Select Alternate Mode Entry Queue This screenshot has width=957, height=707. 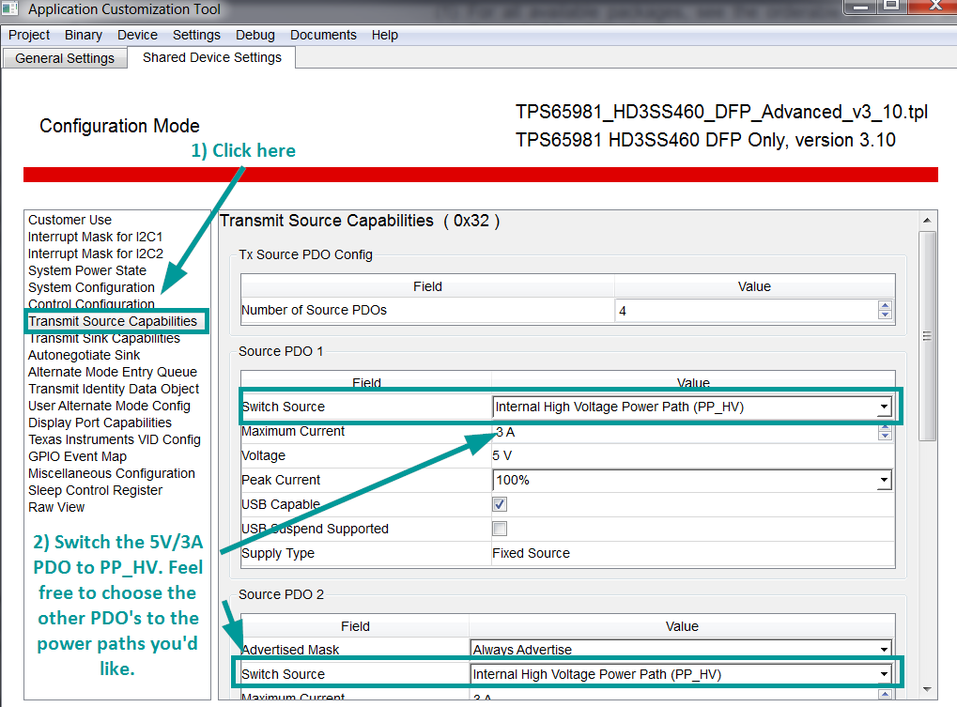pos(113,372)
